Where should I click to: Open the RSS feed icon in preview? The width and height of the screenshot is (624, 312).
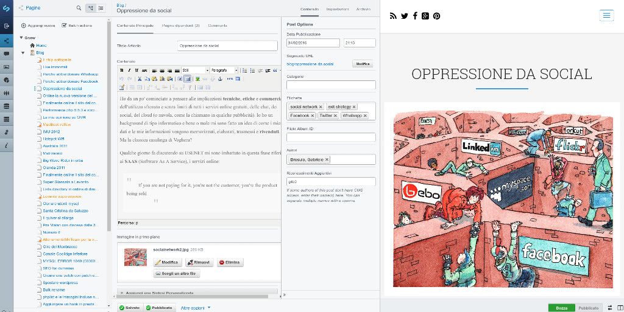[x=393, y=16]
